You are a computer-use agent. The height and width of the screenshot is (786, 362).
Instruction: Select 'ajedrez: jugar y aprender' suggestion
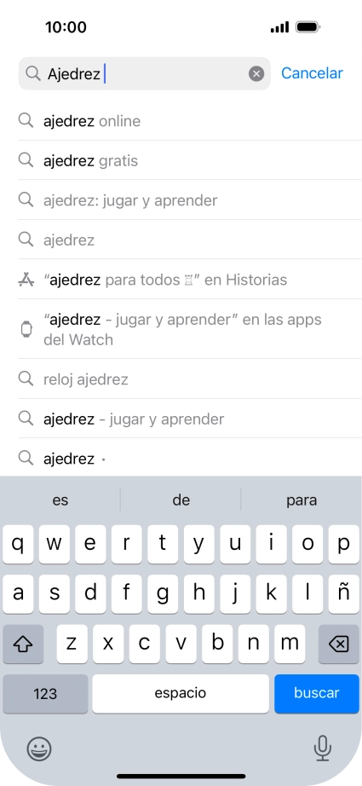190,200
